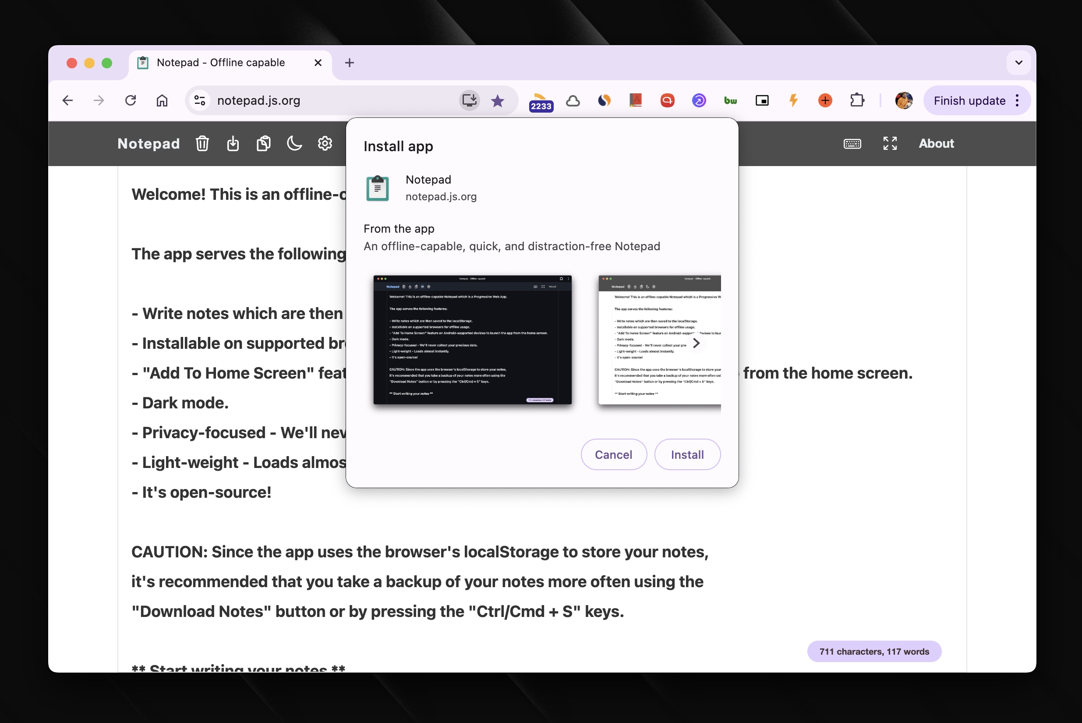Open the Chrome three-dot menu

tap(1017, 100)
